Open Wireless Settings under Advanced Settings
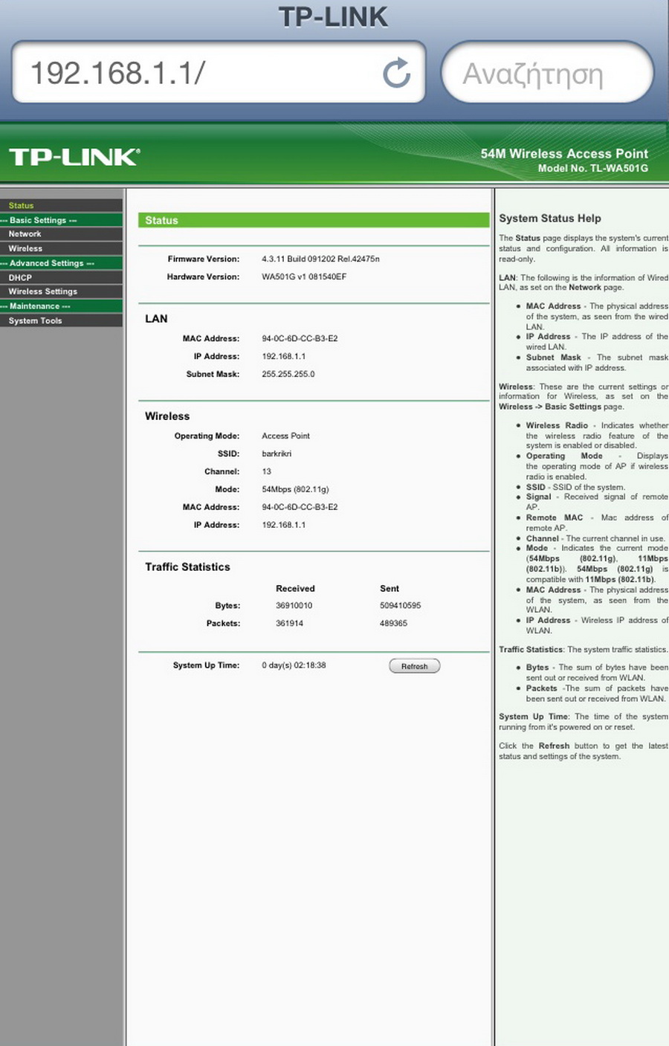This screenshot has width=669, height=1046. pyautogui.click(x=61, y=291)
